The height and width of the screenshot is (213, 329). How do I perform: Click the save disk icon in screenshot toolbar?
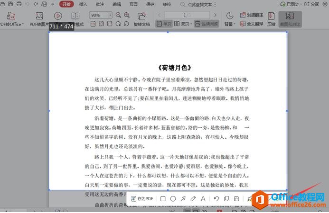pos(236,198)
